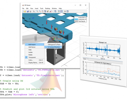This screenshot has height=101, width=127.
Task: Click the Save figure floppy icon
Action: [x=28, y=11]
